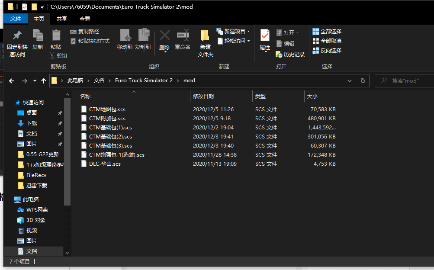The image size is (434, 270).
Task: Click the Forward navigation arrow
Action: [25, 81]
